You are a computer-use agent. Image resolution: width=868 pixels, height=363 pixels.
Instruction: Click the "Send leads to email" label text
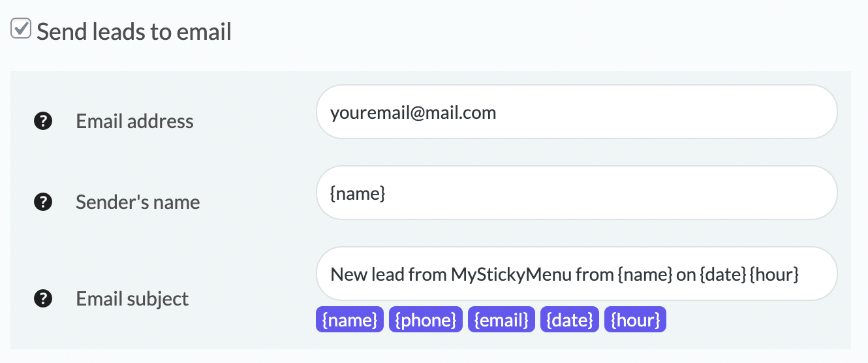[x=134, y=31]
